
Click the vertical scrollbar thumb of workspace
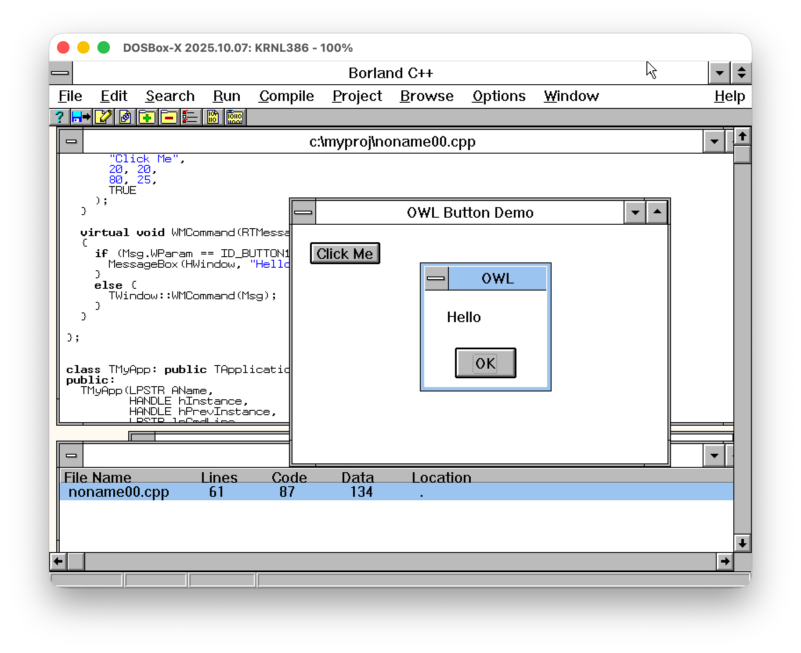(742, 154)
